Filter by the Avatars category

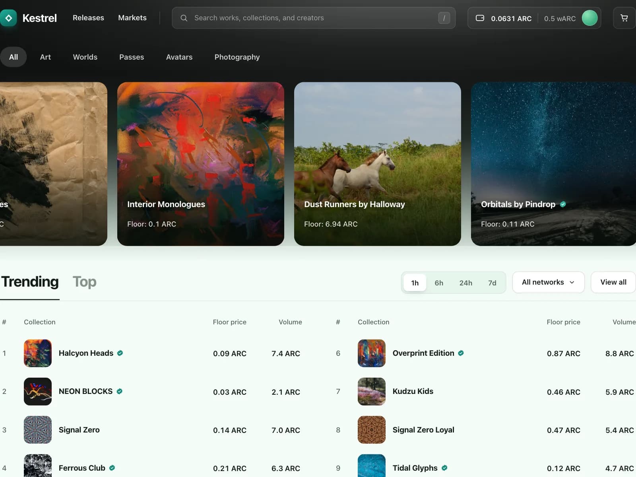[x=179, y=57]
